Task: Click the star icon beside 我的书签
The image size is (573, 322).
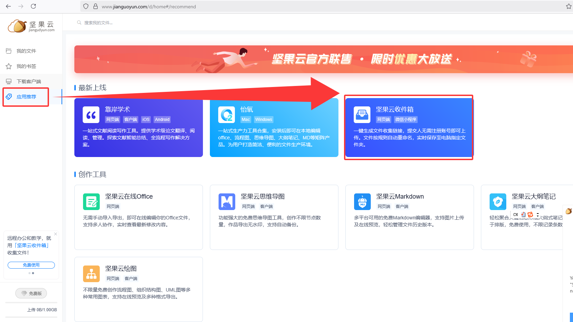Action: tap(9, 66)
